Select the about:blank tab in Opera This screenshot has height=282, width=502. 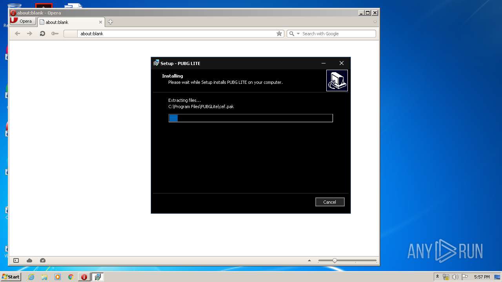(71, 22)
